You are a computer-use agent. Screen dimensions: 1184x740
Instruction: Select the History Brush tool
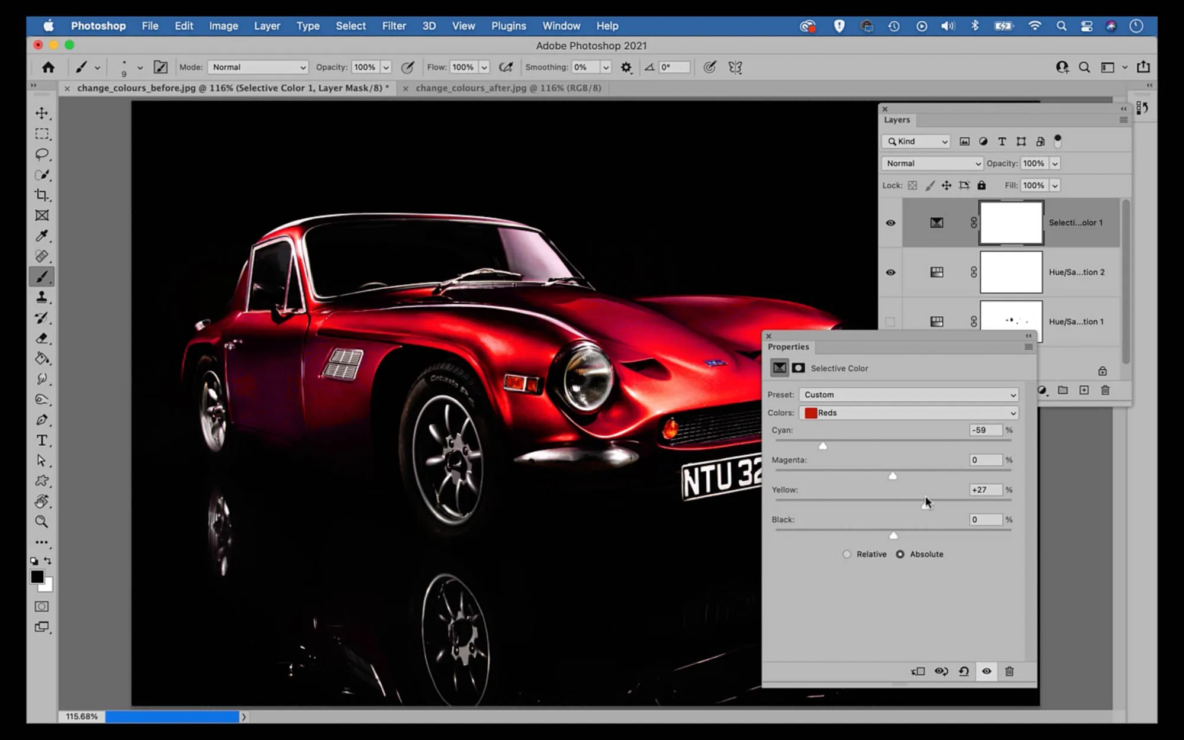[41, 318]
